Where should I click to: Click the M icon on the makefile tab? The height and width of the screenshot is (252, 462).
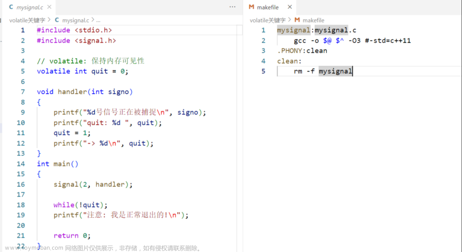tap(251, 7)
